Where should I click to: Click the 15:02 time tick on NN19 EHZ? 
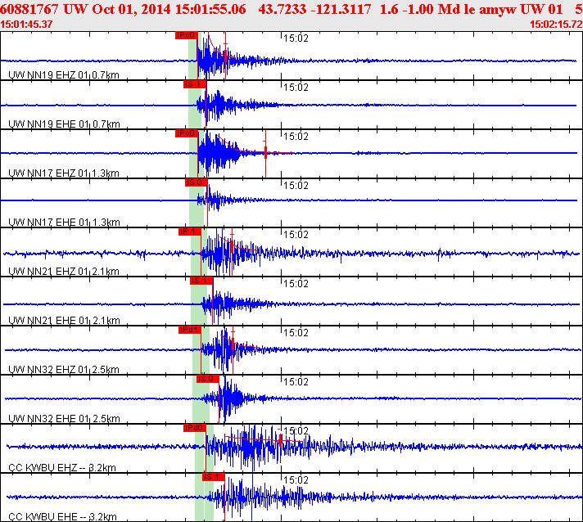click(x=296, y=38)
